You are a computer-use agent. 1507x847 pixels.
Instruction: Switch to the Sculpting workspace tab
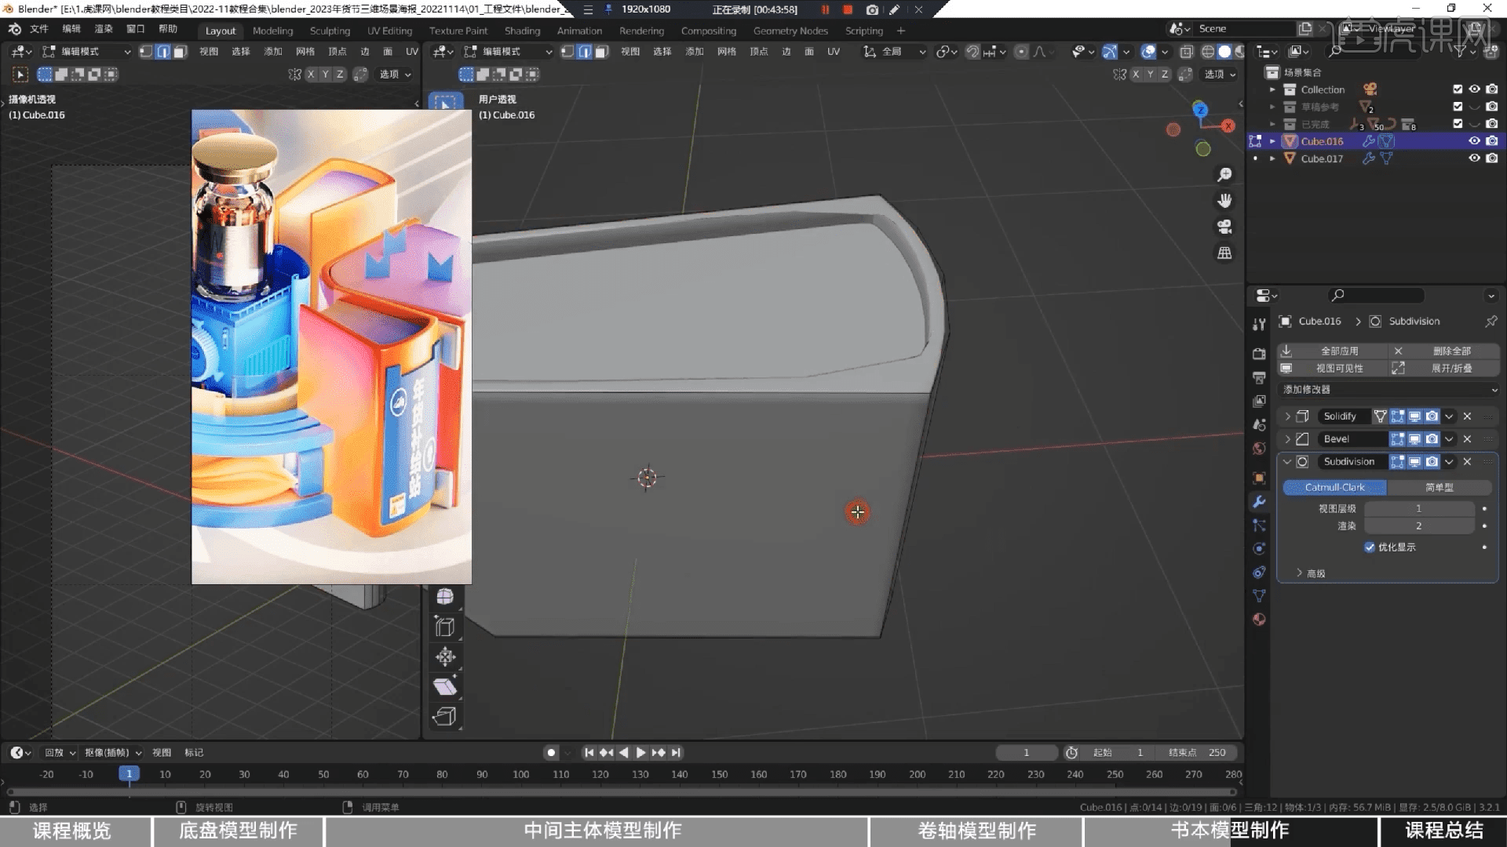(x=330, y=31)
